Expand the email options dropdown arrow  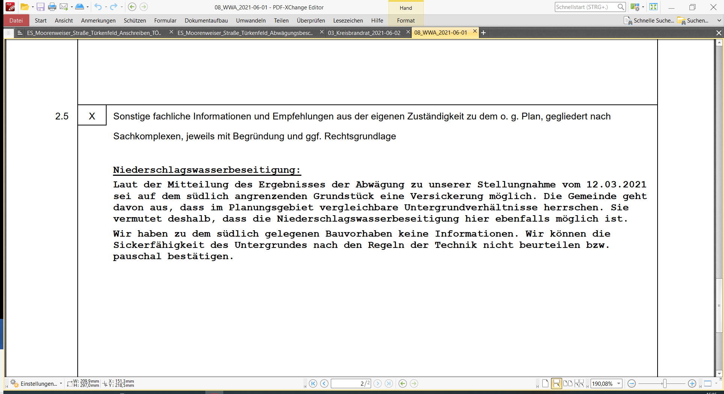tap(72, 7)
